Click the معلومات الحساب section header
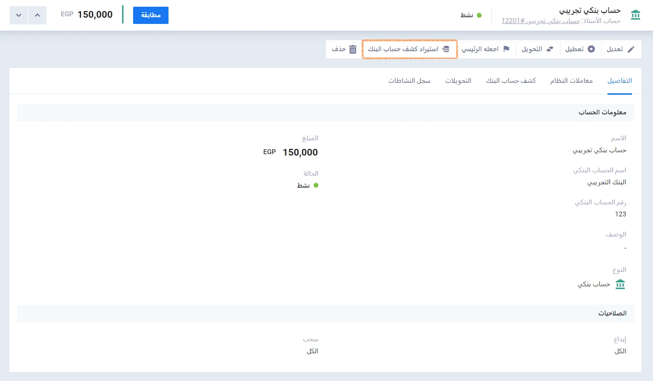653x381 pixels. [602, 112]
